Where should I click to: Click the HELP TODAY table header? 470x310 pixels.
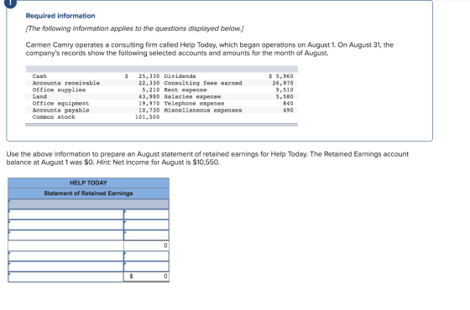88,183
